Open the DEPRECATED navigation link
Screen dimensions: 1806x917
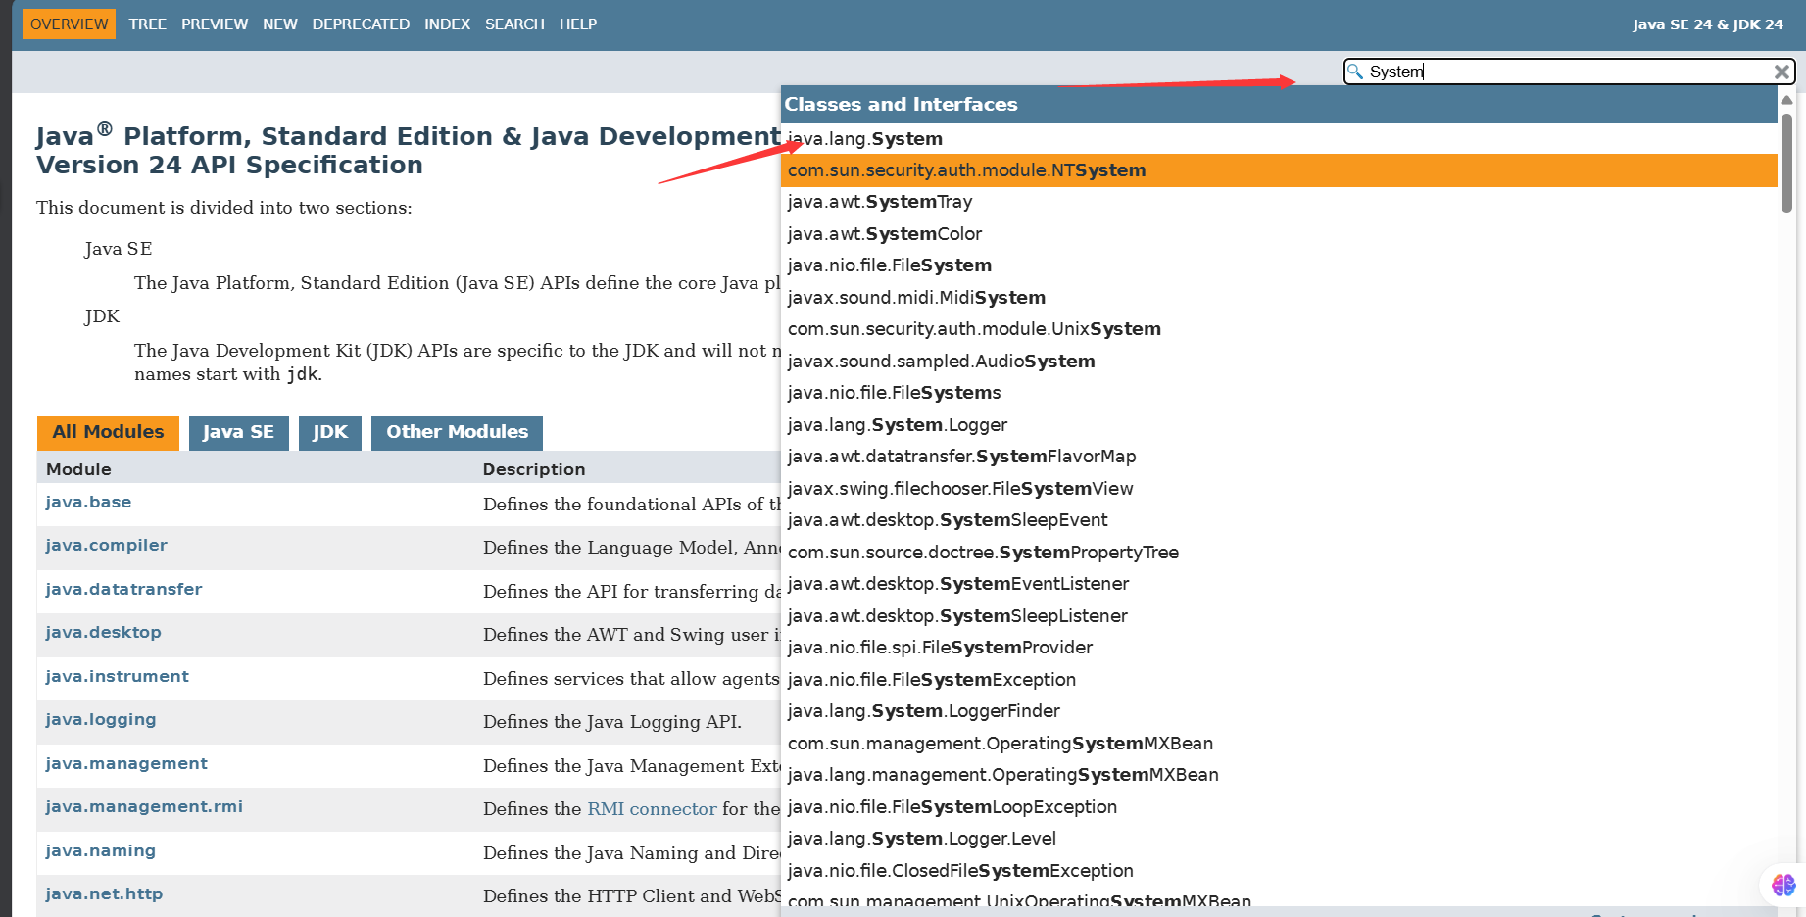[361, 24]
